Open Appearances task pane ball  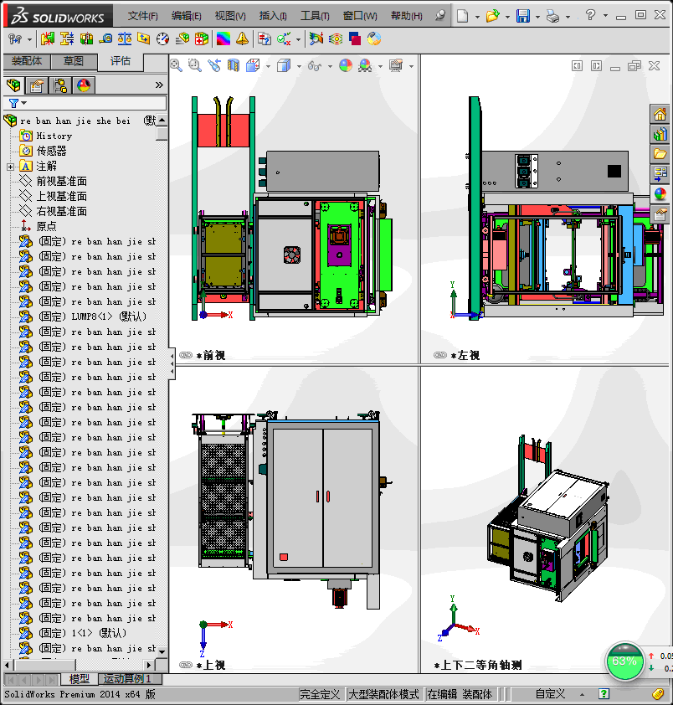[660, 194]
